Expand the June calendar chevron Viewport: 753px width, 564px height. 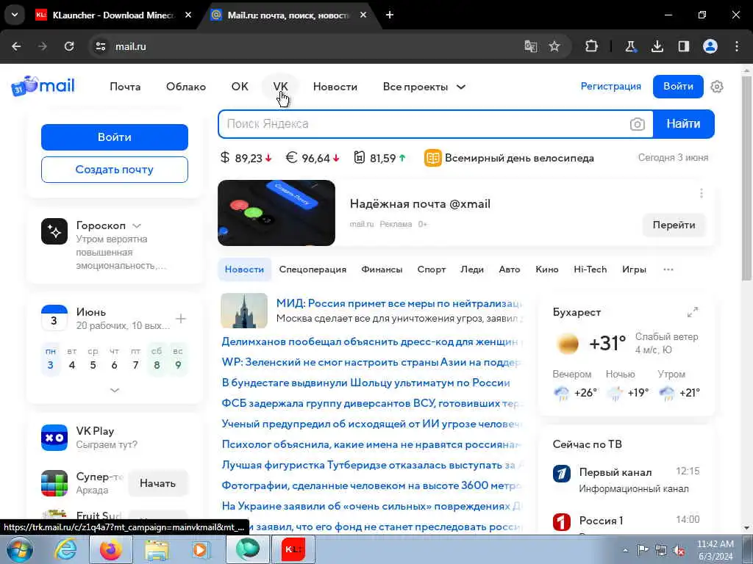coord(114,390)
